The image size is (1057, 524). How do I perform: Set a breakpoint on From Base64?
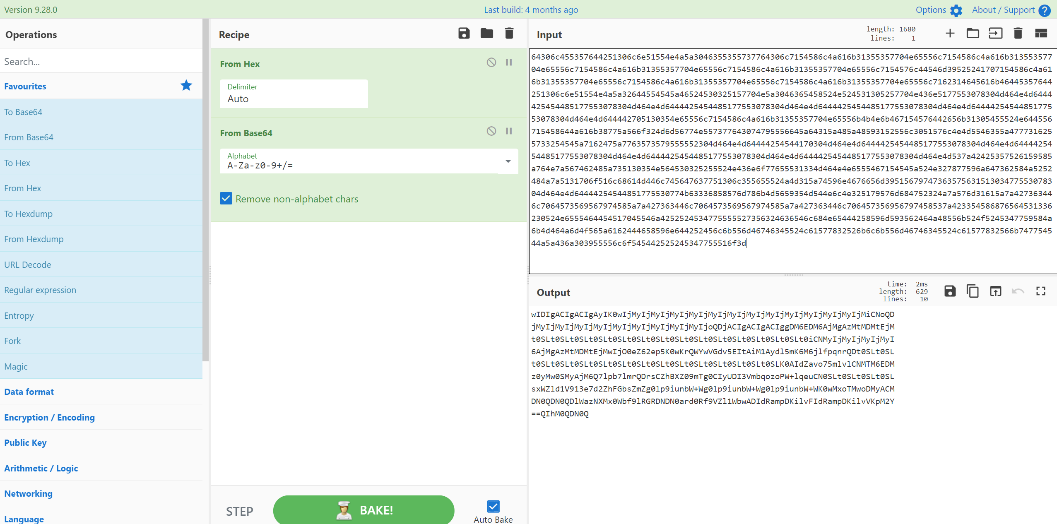point(509,131)
